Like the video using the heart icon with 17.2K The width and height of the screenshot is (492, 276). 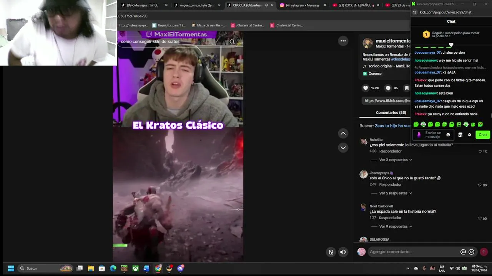366,88
